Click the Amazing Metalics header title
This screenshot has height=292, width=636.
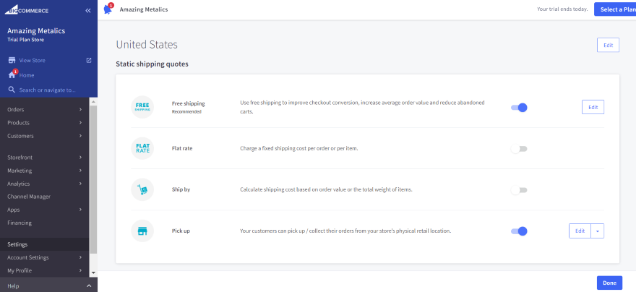click(144, 9)
